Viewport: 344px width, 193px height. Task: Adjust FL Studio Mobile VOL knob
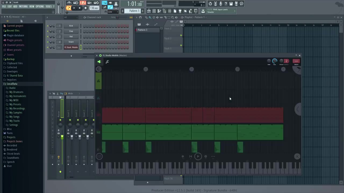(x=274, y=61)
